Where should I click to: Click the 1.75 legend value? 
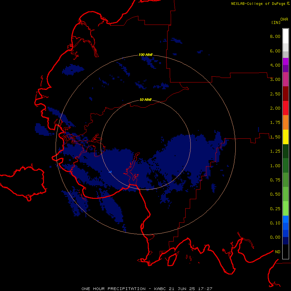pos(275,123)
